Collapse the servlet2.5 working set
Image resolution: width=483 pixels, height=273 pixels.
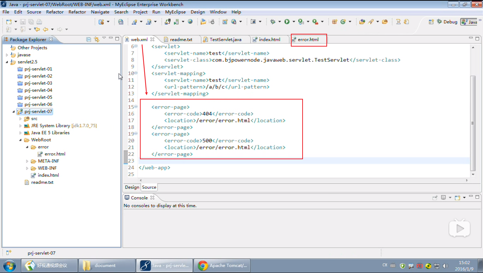pos(7,62)
